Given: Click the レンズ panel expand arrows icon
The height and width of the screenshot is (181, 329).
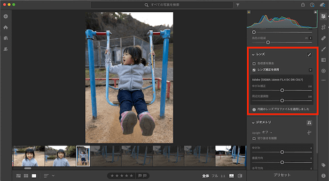Looking at the screenshot, I should (x=309, y=55).
